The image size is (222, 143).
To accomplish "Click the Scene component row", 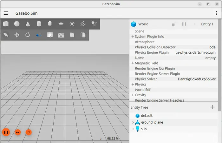I will [x=174, y=31].
